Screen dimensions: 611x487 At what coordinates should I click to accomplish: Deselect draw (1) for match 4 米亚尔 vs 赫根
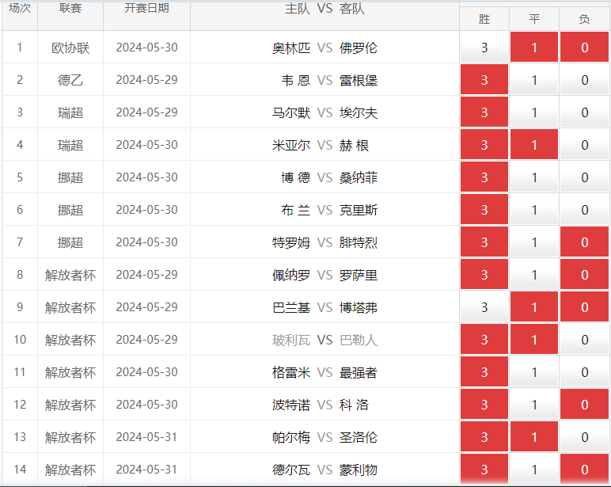point(534,145)
